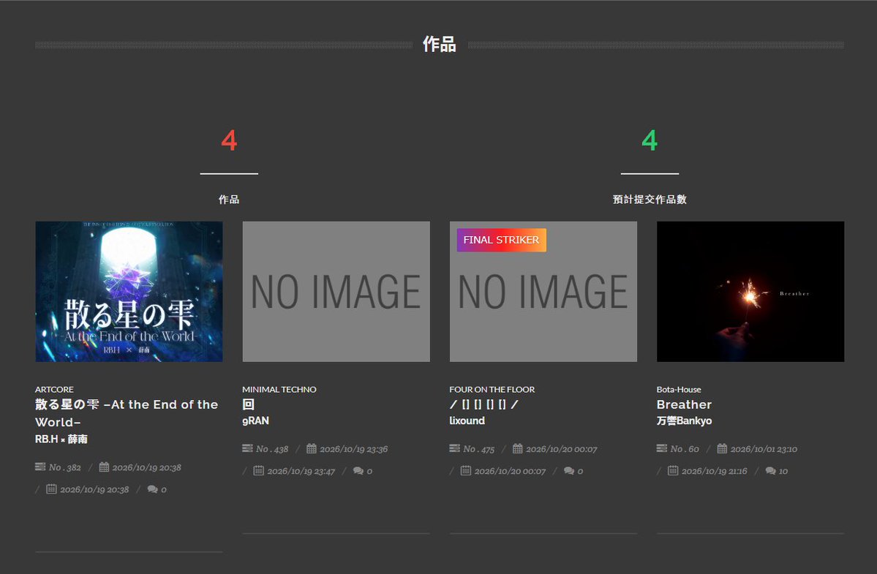The height and width of the screenshot is (574, 877).
Task: Click artist name 万響Bankyo
Action: pyautogui.click(x=684, y=420)
